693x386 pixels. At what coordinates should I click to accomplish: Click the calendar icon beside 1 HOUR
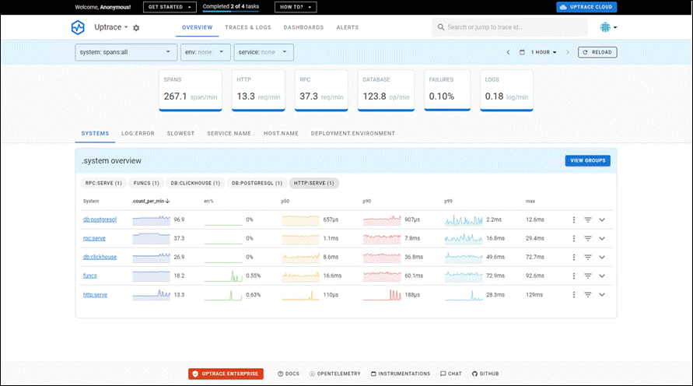(x=522, y=52)
